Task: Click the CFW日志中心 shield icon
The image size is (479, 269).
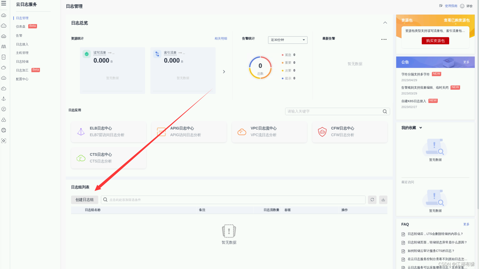Action: (322, 132)
